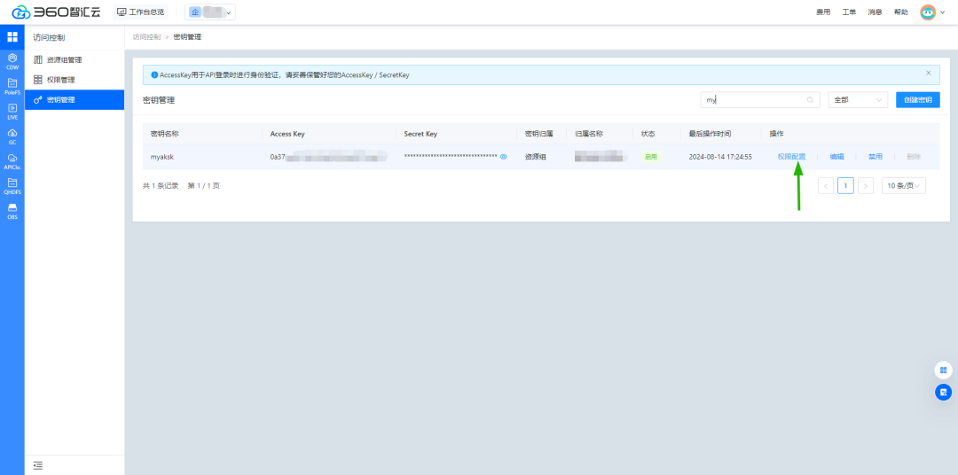Open the floating feedback edit button

click(x=943, y=392)
